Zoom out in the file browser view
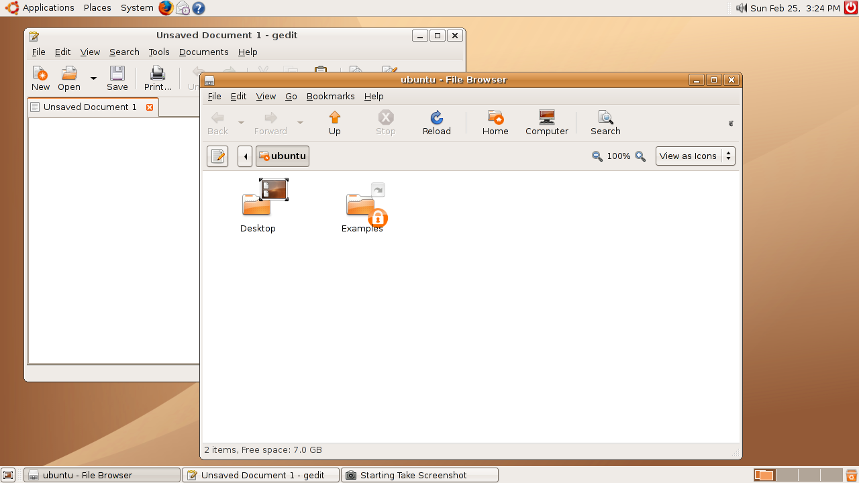 (x=597, y=156)
